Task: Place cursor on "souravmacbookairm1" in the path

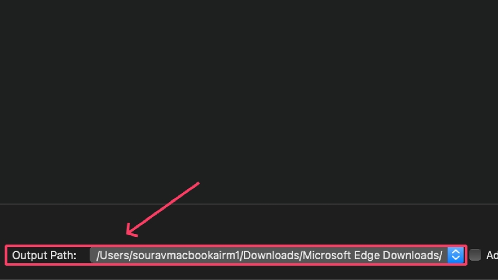Action: click(x=186, y=255)
